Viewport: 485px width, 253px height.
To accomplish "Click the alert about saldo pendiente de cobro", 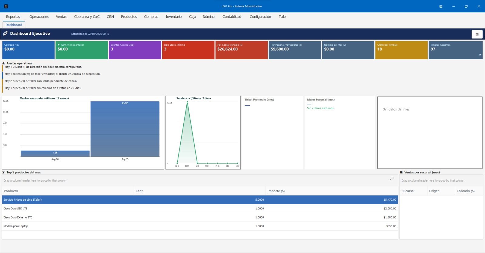I will [41, 81].
